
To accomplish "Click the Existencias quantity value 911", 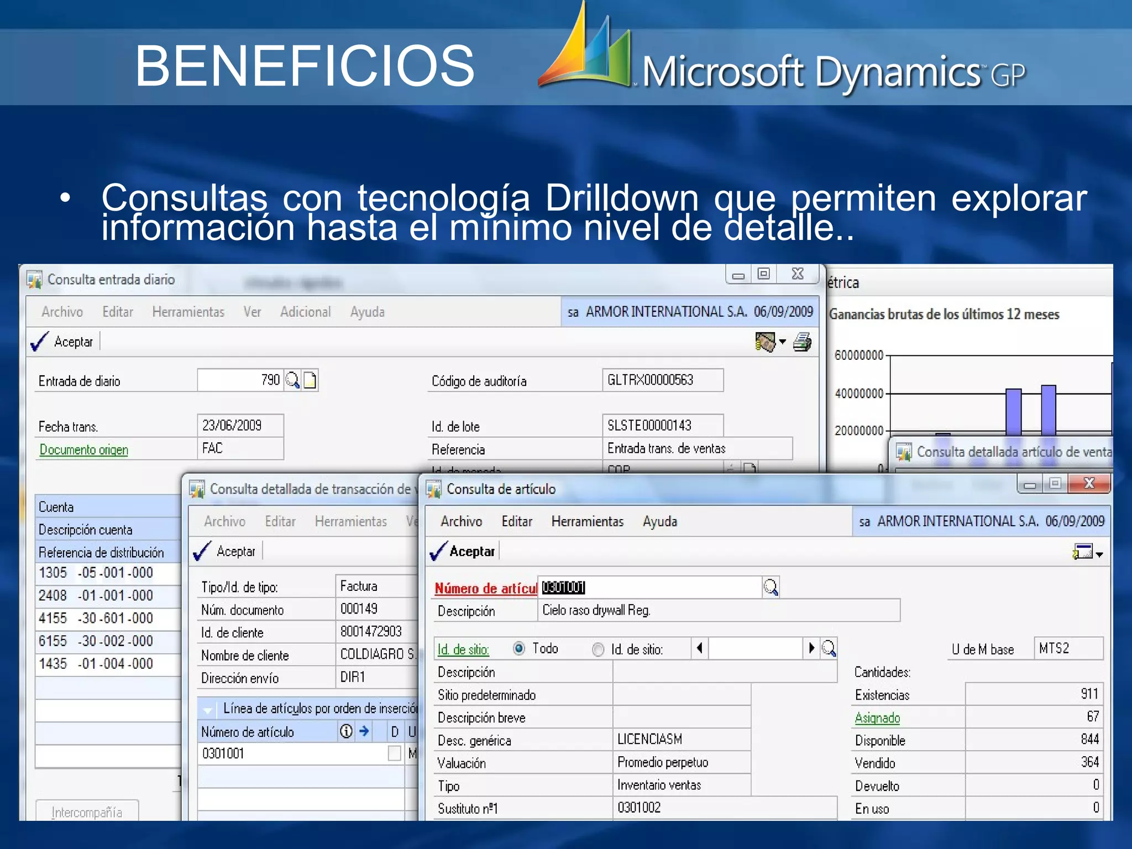I will (x=1034, y=694).
